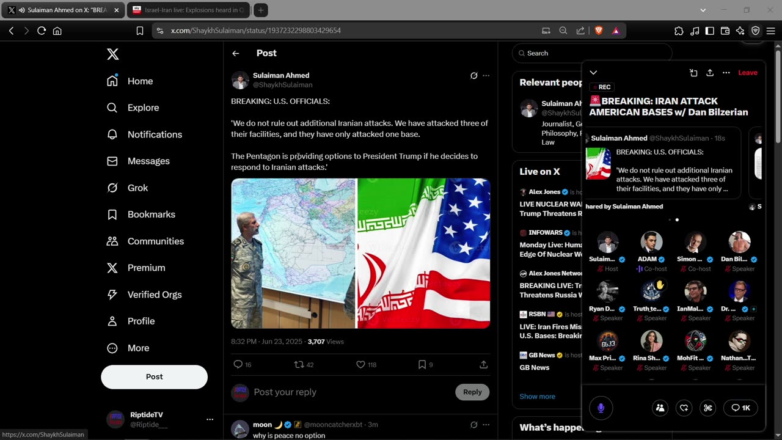The image size is (782, 440).
Task: Open RiptideTV account options menu
Action: (210, 419)
